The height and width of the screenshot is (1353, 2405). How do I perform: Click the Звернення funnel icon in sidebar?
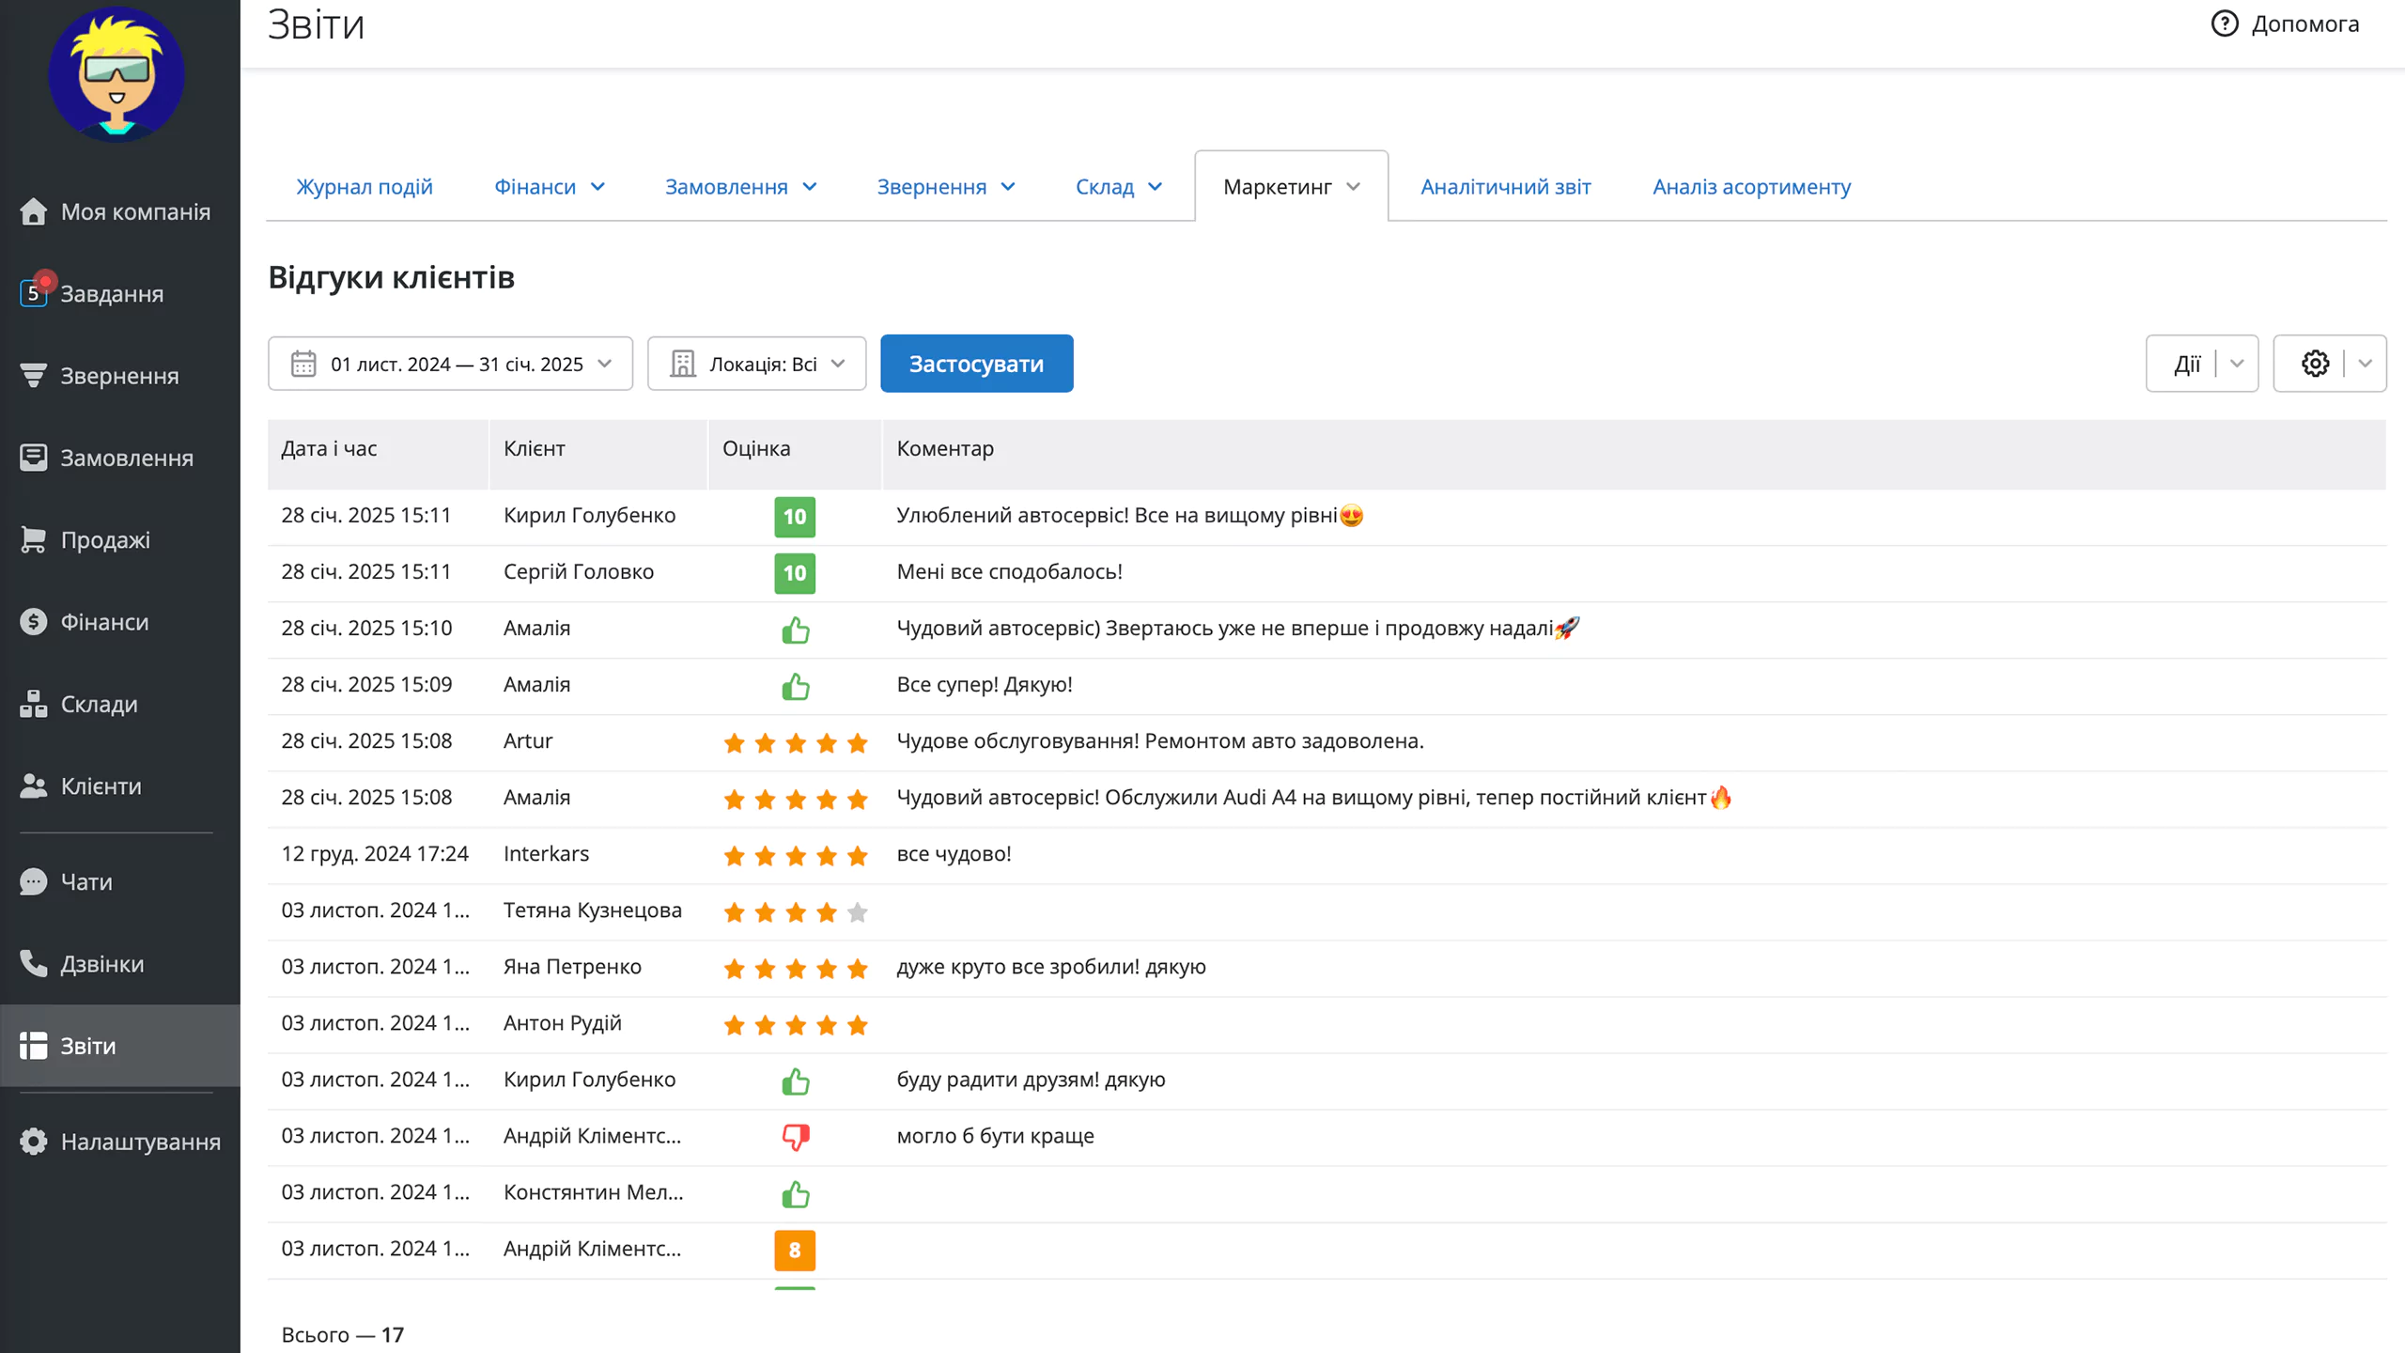33,376
